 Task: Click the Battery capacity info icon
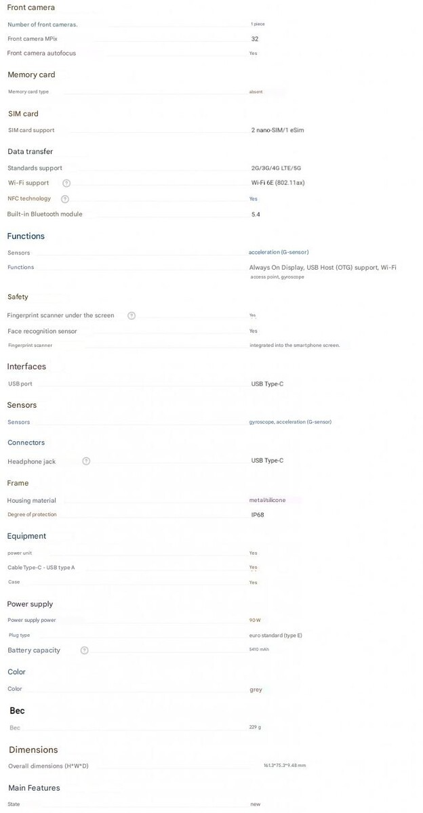(x=85, y=650)
